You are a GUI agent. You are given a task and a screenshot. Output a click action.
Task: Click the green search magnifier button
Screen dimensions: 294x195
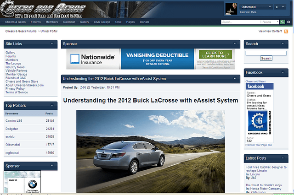pyautogui.click(x=282, y=22)
